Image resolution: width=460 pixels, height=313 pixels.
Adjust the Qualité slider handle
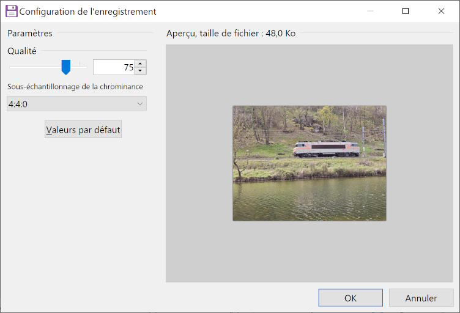point(65,67)
